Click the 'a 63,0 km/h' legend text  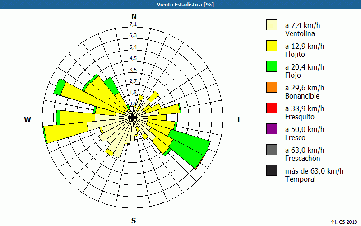304,150
